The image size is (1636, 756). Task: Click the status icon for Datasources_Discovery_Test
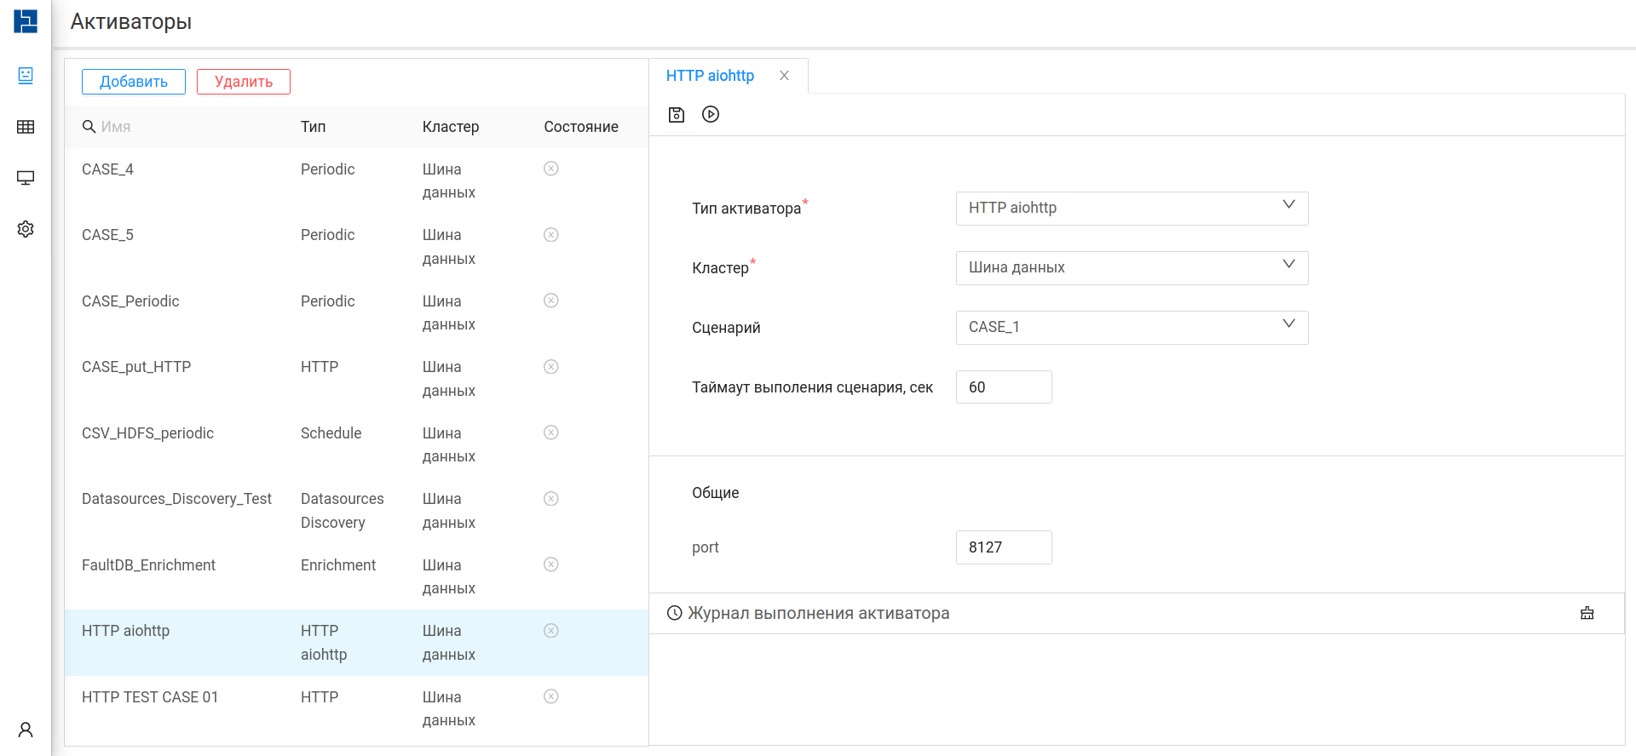tap(551, 499)
